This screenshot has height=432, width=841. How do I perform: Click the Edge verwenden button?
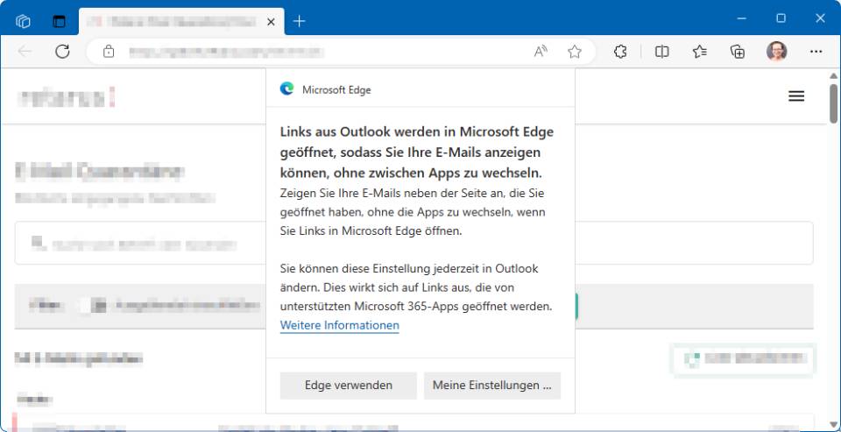click(x=348, y=386)
